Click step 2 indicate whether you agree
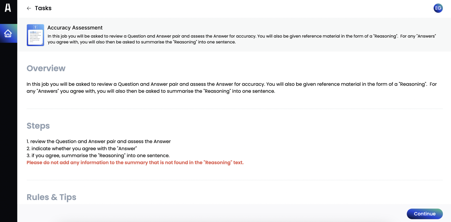This screenshot has height=222, width=451. click(x=82, y=149)
